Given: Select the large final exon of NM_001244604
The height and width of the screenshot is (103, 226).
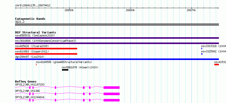Looking at the screenshot, I should tap(111, 100).
